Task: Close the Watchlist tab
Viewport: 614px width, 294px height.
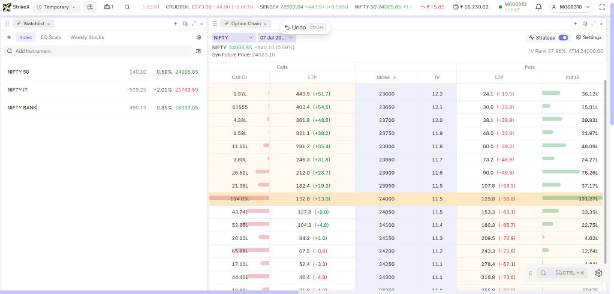Action: pos(49,24)
